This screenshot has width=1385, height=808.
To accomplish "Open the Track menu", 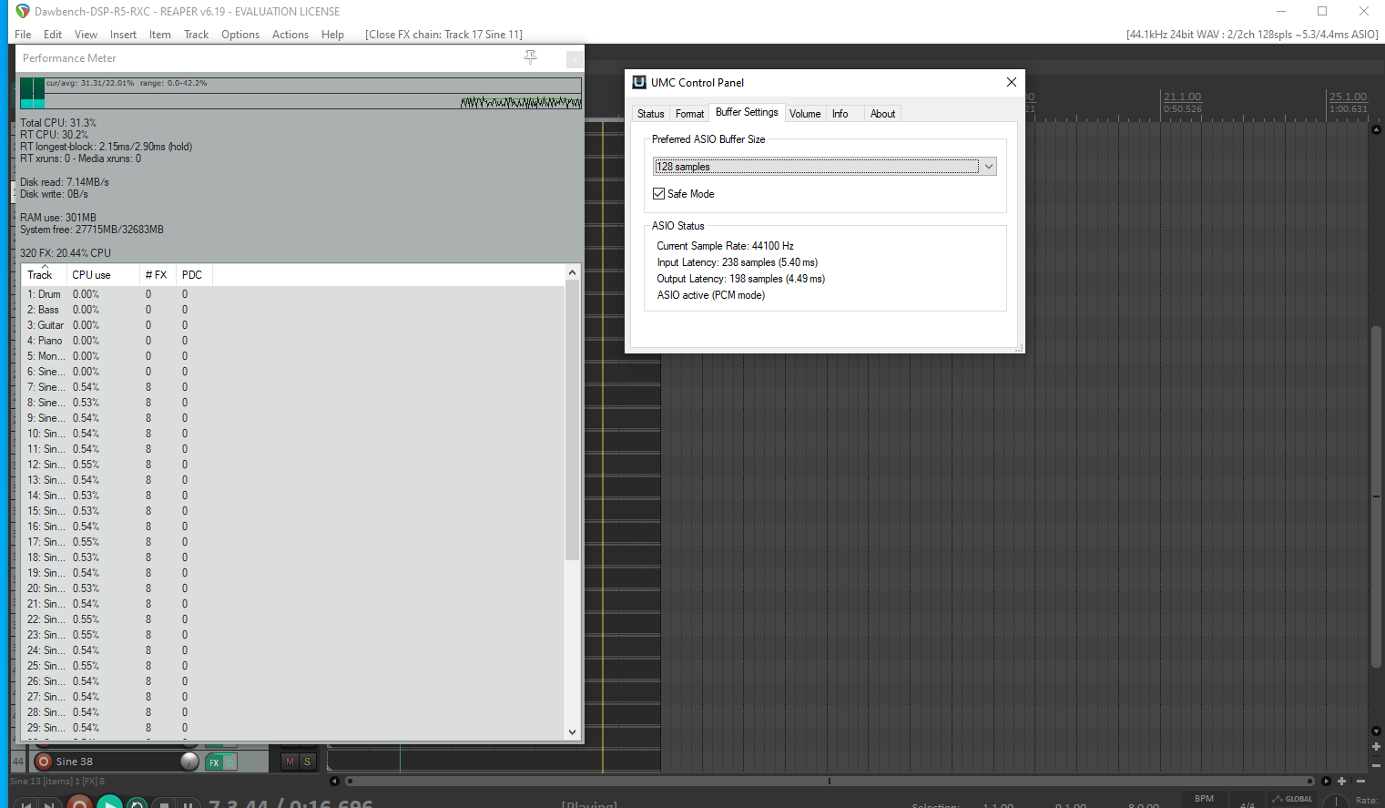I will tap(196, 35).
